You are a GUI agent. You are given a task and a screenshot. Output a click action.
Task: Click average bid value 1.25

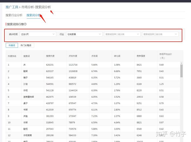point(161,84)
